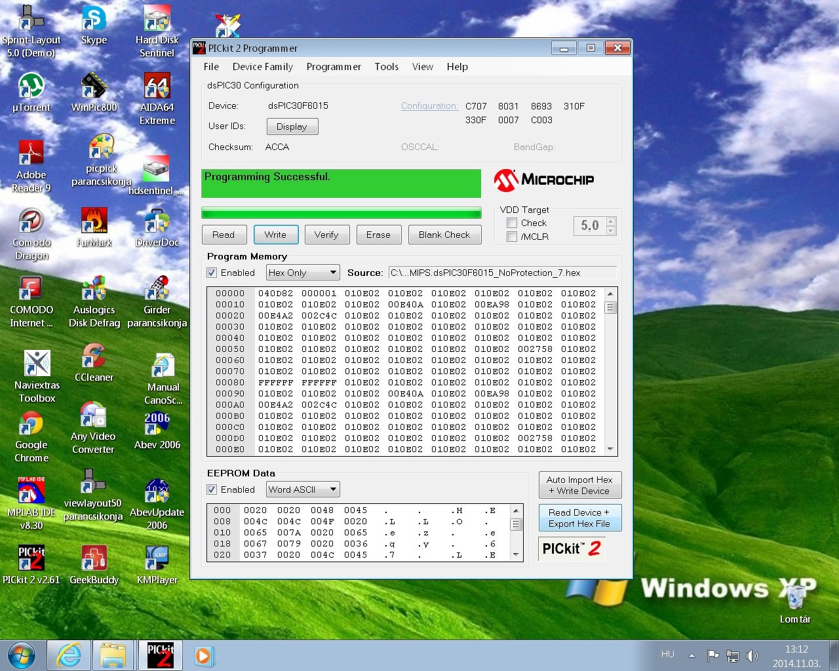Decrease VDD voltage with down arrow

[611, 231]
